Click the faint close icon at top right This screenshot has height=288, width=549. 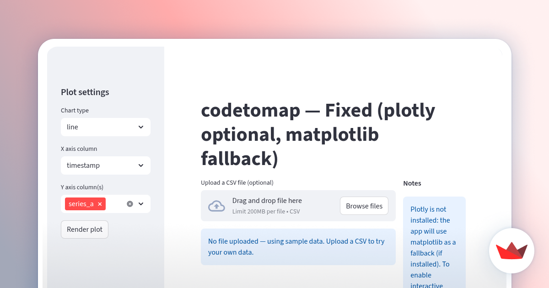(x=501, y=52)
